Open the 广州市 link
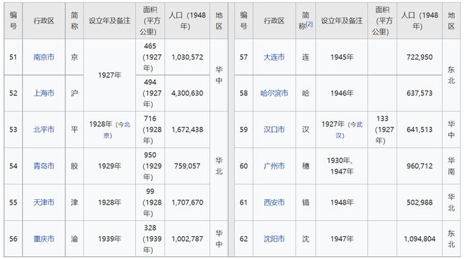Image resolution: width=465 pixels, height=259 pixels. point(274,166)
